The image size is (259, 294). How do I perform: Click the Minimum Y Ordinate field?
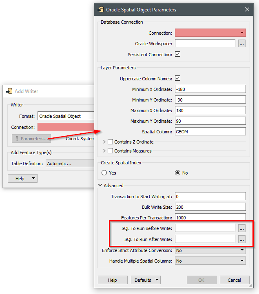[x=210, y=100]
